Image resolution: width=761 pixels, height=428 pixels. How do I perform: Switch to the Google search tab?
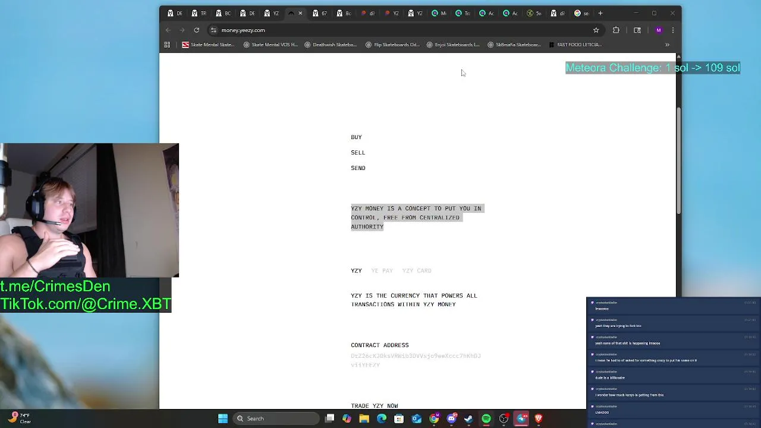(581, 13)
